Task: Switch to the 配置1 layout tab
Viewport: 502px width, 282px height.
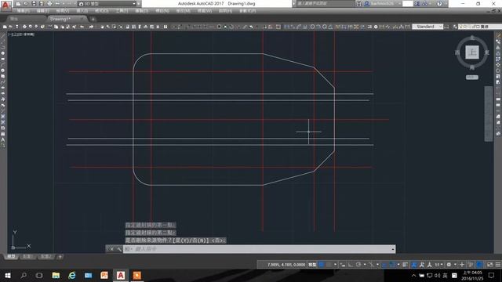Action: [x=27, y=257]
